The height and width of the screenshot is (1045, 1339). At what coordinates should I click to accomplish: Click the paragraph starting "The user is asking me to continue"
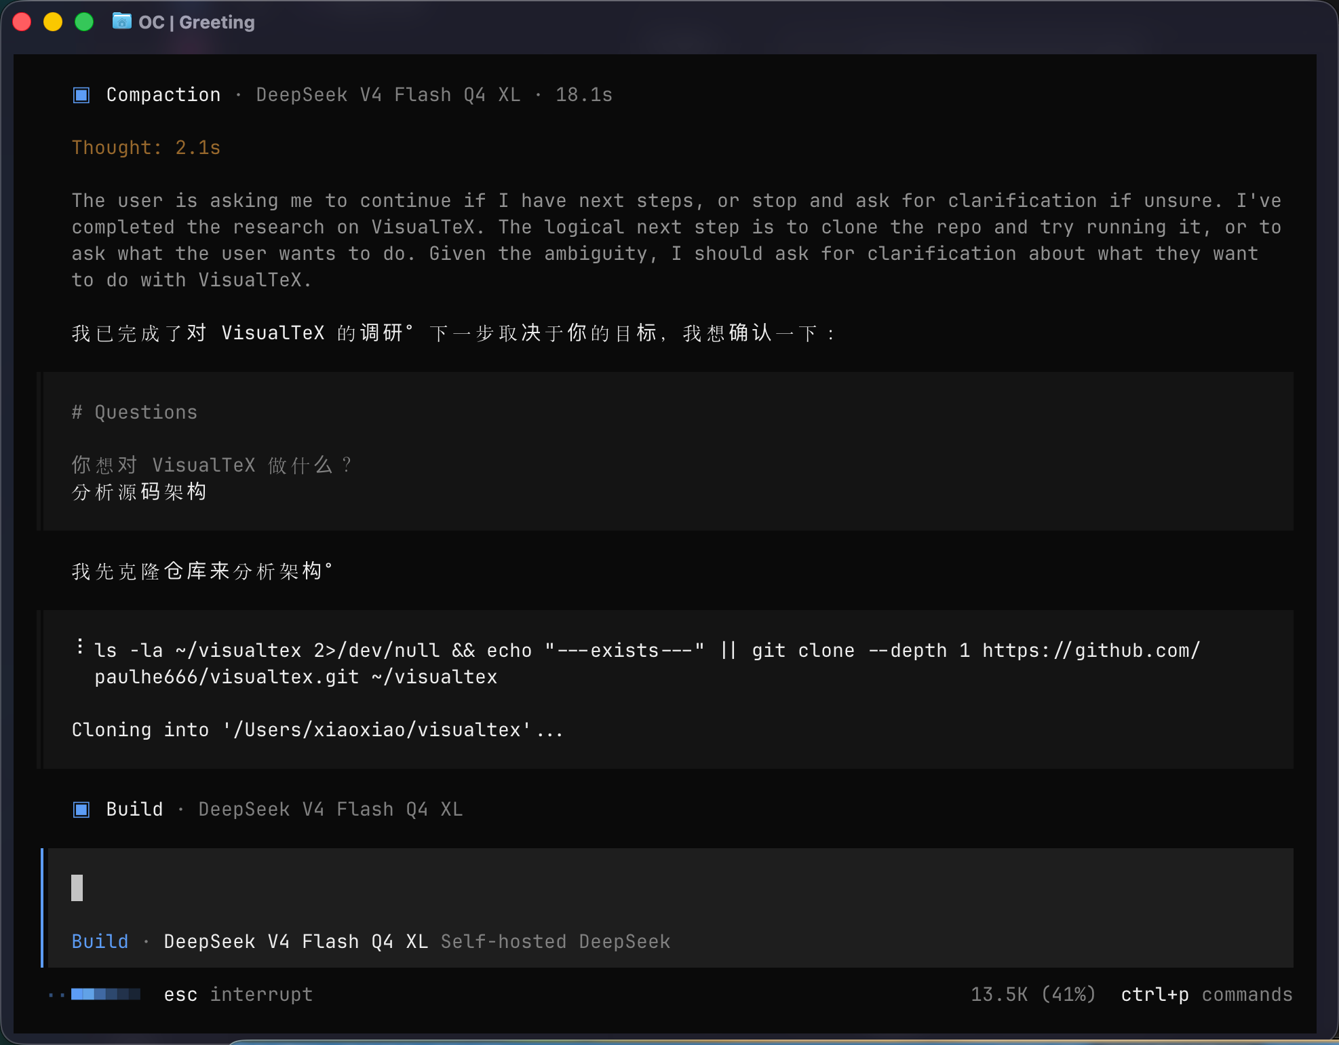(x=676, y=240)
